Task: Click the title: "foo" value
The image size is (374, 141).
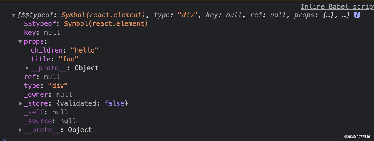Action: coord(68,59)
